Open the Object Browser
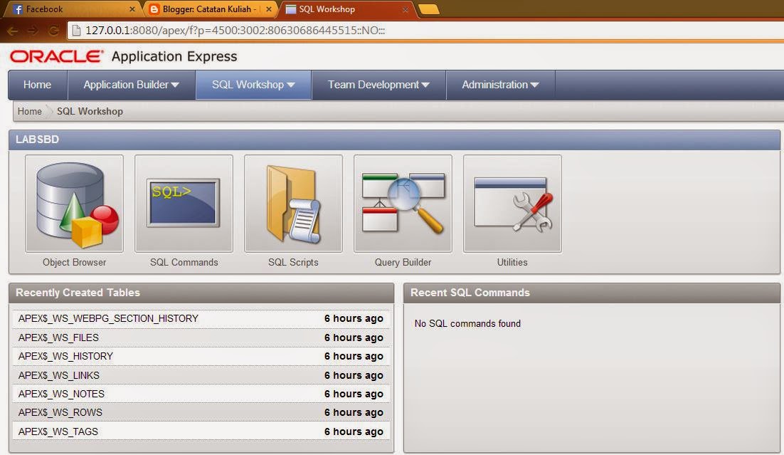Screen dimensions: 784x455 [74, 203]
